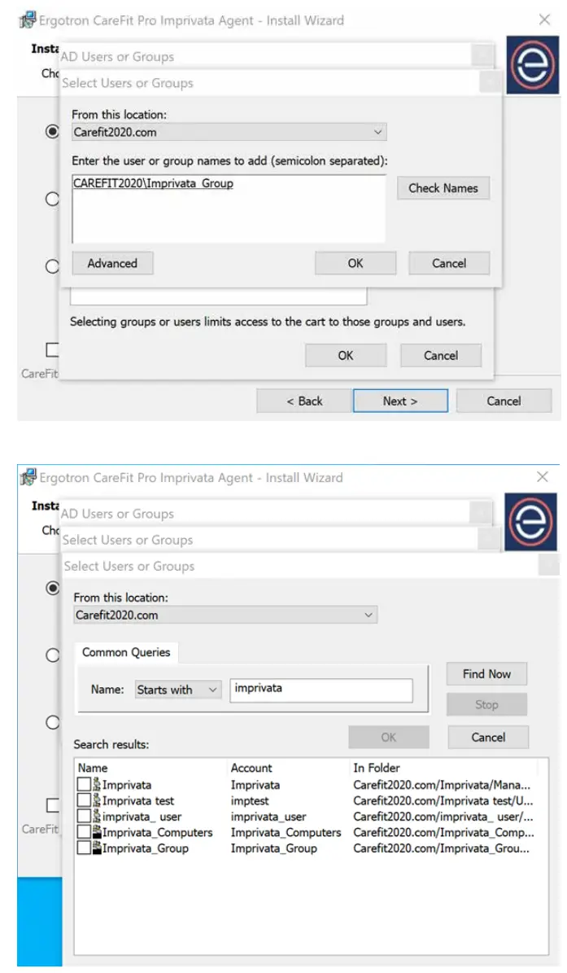The width and height of the screenshot is (567, 973).
Task: Tick checkbox for the Imprivata/Mana... folder row
Action: (x=84, y=784)
